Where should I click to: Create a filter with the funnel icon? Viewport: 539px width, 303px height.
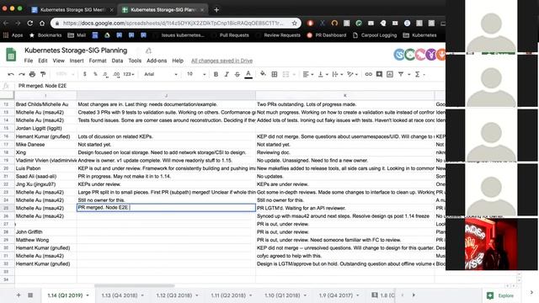click(x=401, y=74)
